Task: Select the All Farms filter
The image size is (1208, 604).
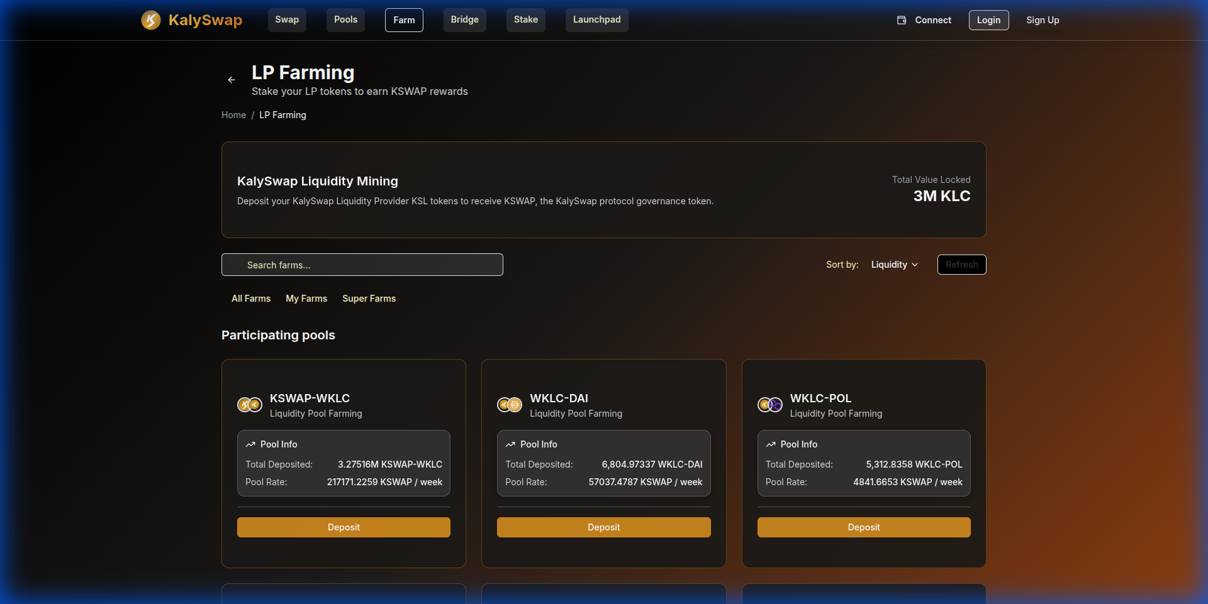Action: pos(250,299)
